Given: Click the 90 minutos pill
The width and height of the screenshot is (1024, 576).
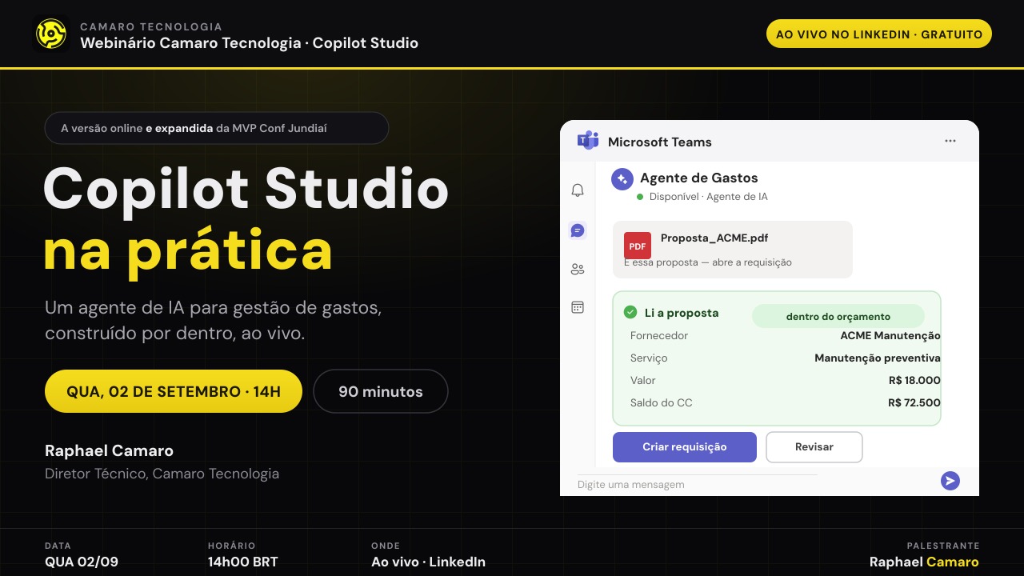Looking at the screenshot, I should [381, 391].
